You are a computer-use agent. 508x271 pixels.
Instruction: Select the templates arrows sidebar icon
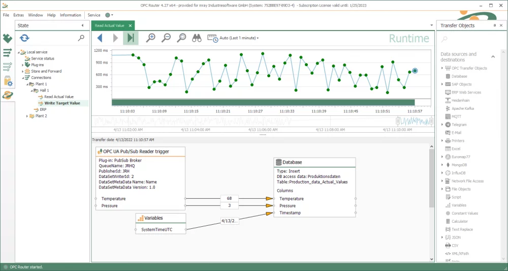pos(7,67)
